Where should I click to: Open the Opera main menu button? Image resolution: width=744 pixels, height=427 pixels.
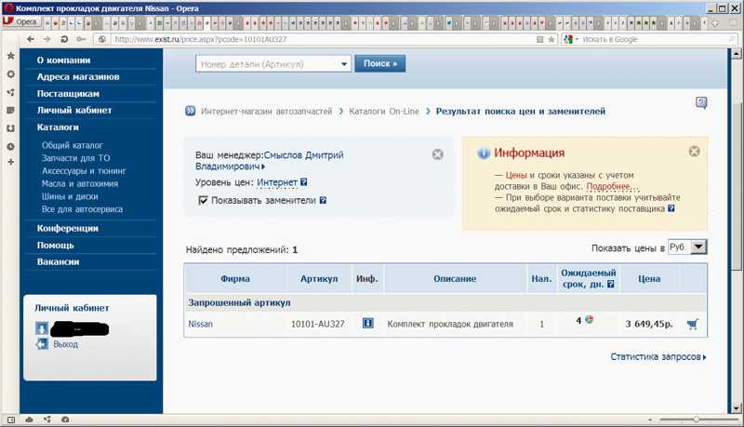point(21,21)
